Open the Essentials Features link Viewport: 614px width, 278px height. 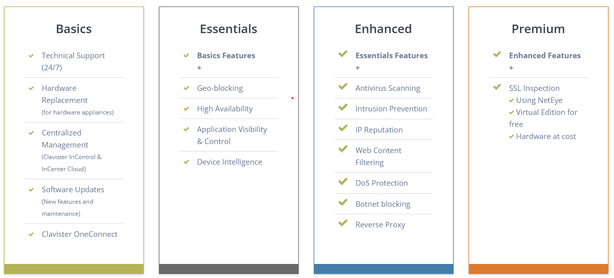(x=392, y=56)
